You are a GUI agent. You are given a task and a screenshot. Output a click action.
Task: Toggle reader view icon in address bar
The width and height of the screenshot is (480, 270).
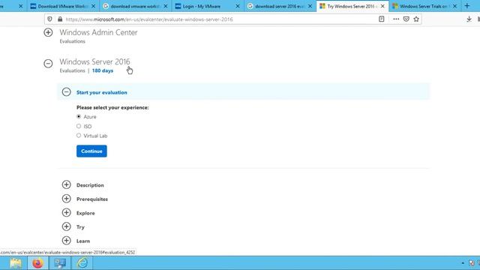(x=382, y=19)
